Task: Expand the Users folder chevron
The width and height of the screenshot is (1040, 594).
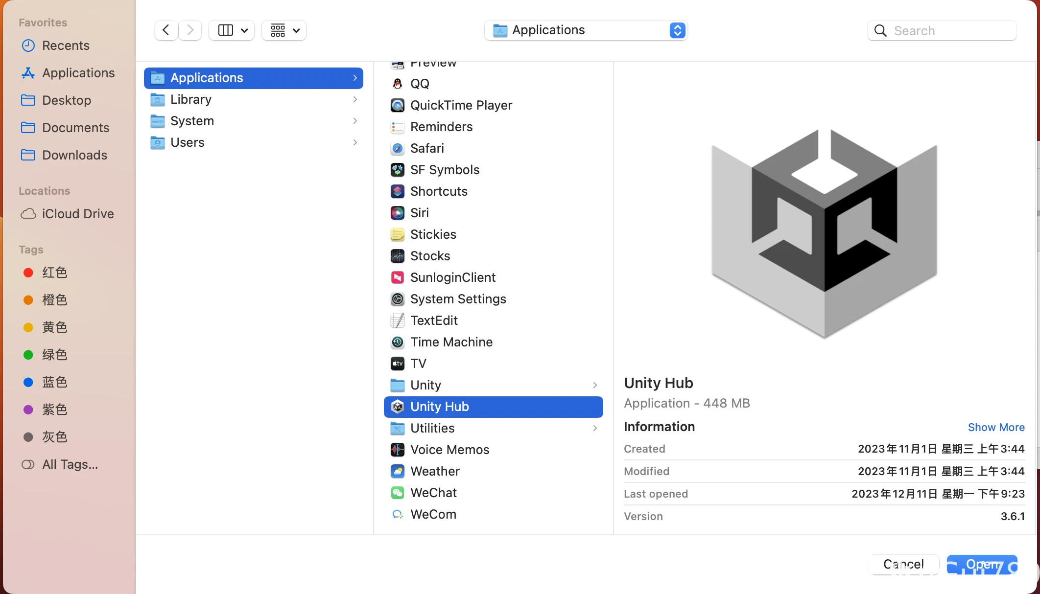Action: 355,142
